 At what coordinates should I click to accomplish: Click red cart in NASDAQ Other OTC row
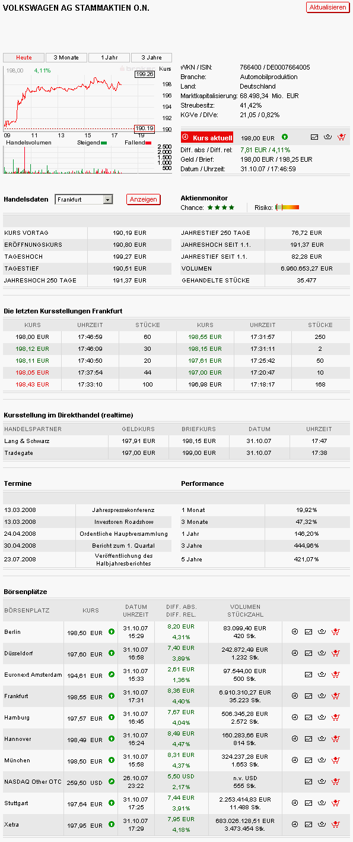(x=336, y=782)
